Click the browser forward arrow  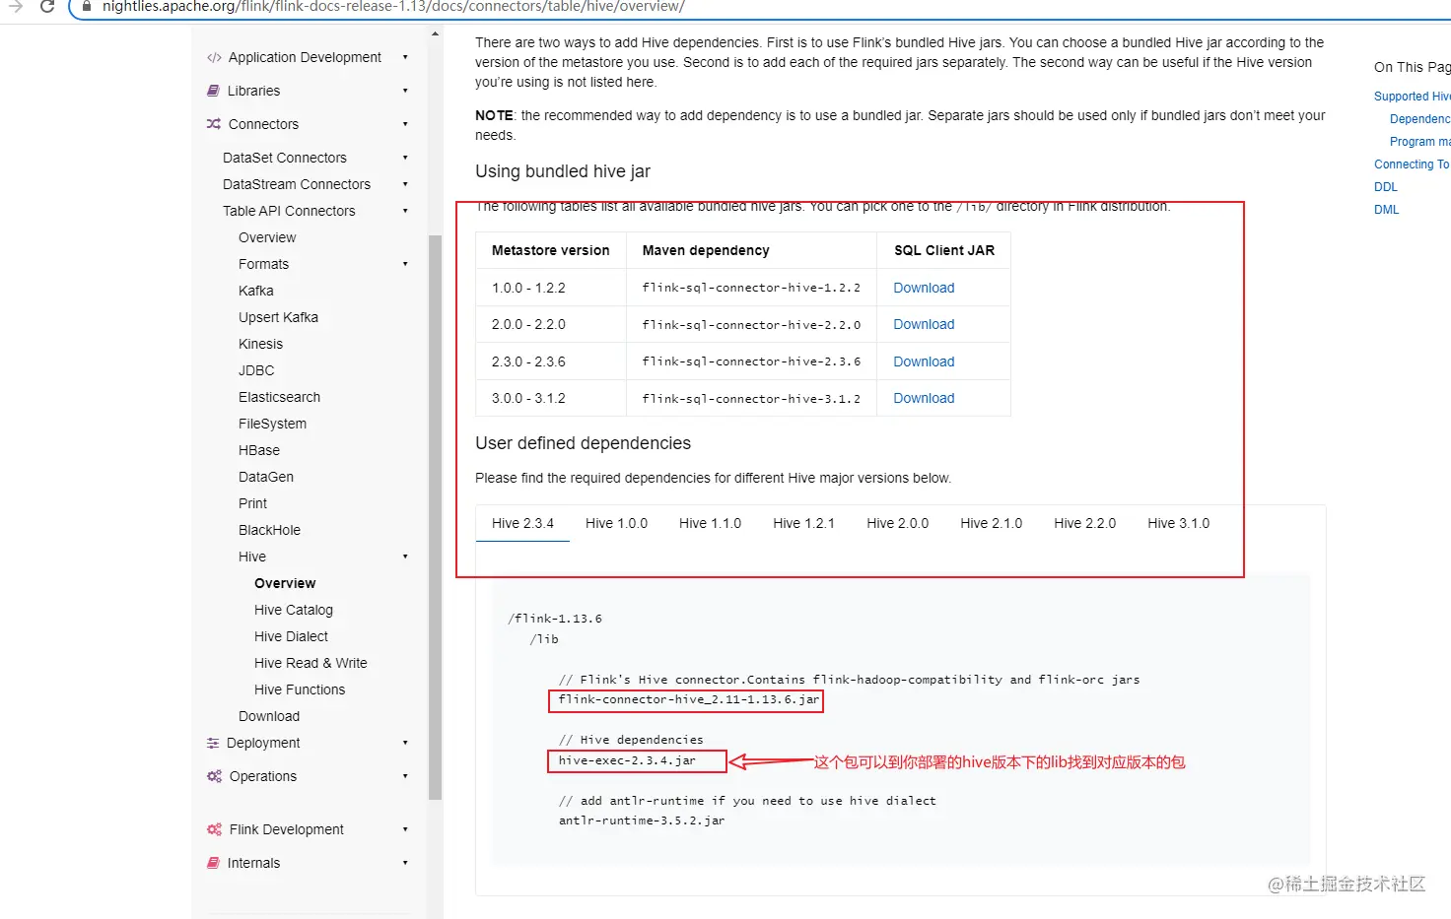click(16, 6)
